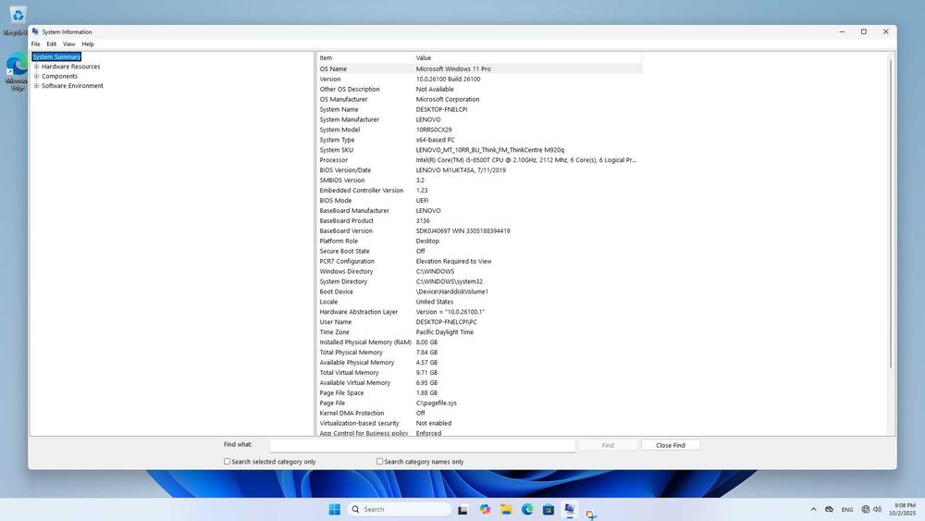The height and width of the screenshot is (521, 925).
Task: Click the Available Physical Memory label
Action: click(357, 362)
